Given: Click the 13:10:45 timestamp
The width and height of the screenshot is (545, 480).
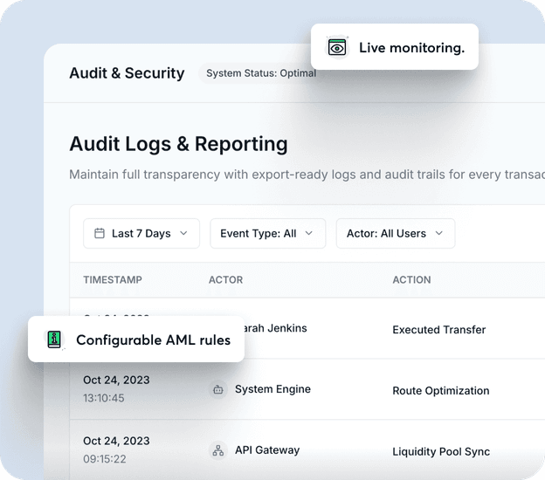Looking at the screenshot, I should 104,398.
